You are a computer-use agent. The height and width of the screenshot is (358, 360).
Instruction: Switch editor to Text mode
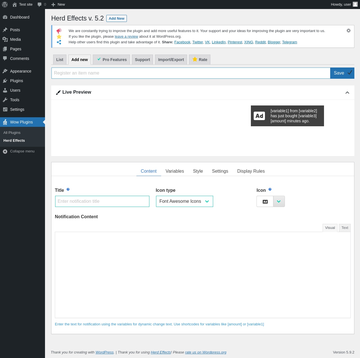[x=345, y=228]
